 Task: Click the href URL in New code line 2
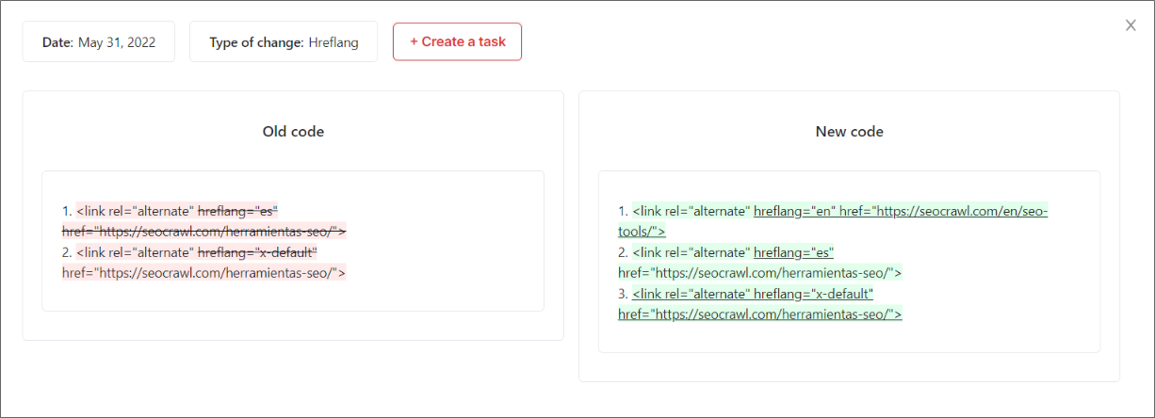click(759, 273)
